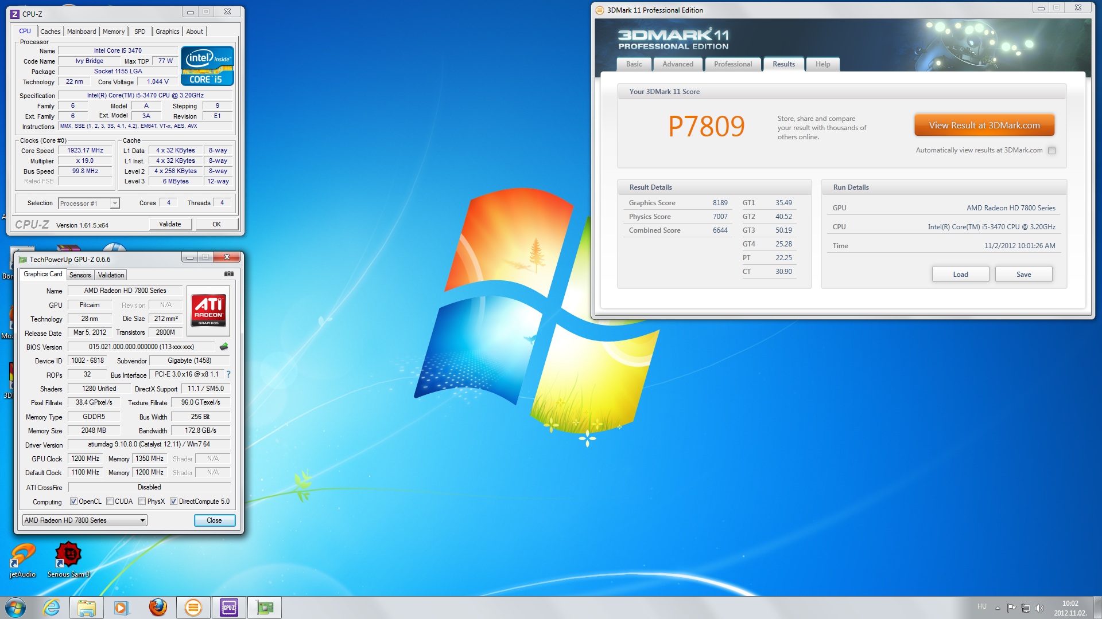Screen dimensions: 1102x619
Task: Open the Basic tab in 3DMark 11
Action: (634, 64)
